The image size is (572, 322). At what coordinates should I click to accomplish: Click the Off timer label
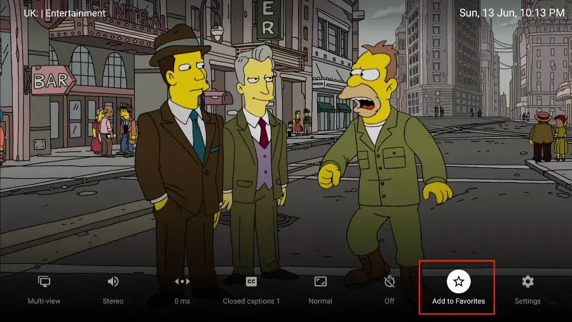click(x=389, y=301)
